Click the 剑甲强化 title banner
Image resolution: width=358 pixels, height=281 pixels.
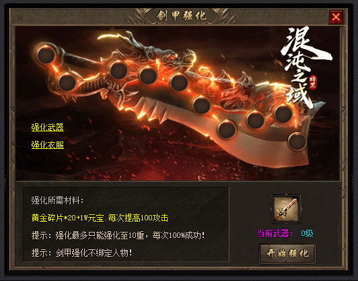[182, 16]
